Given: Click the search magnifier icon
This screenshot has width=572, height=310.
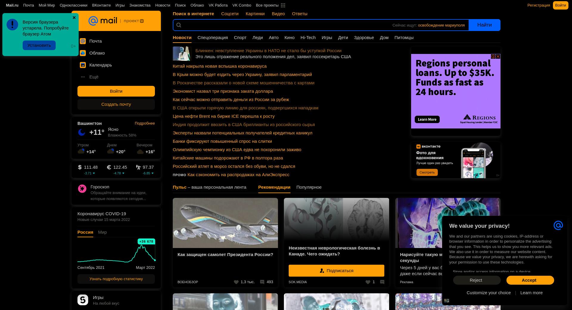Looking at the screenshot, I should click(179, 25).
